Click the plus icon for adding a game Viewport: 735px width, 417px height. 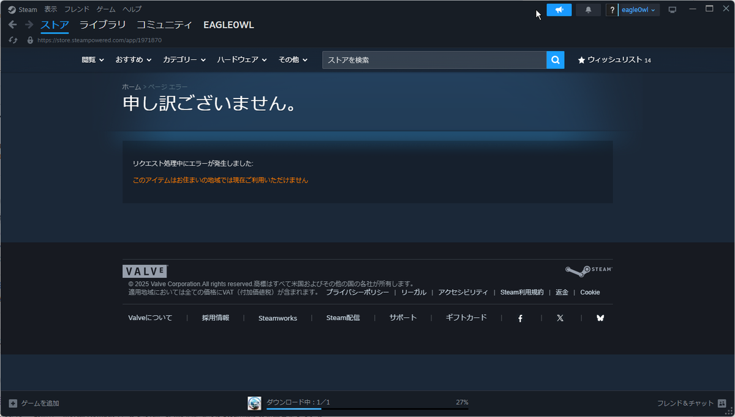[x=13, y=404]
